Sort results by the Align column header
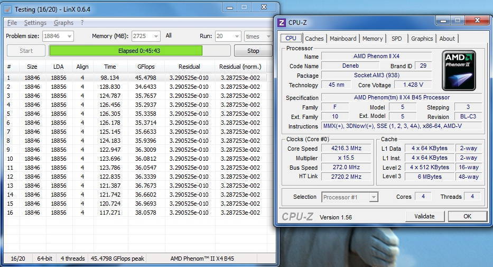 pyautogui.click(x=82, y=67)
